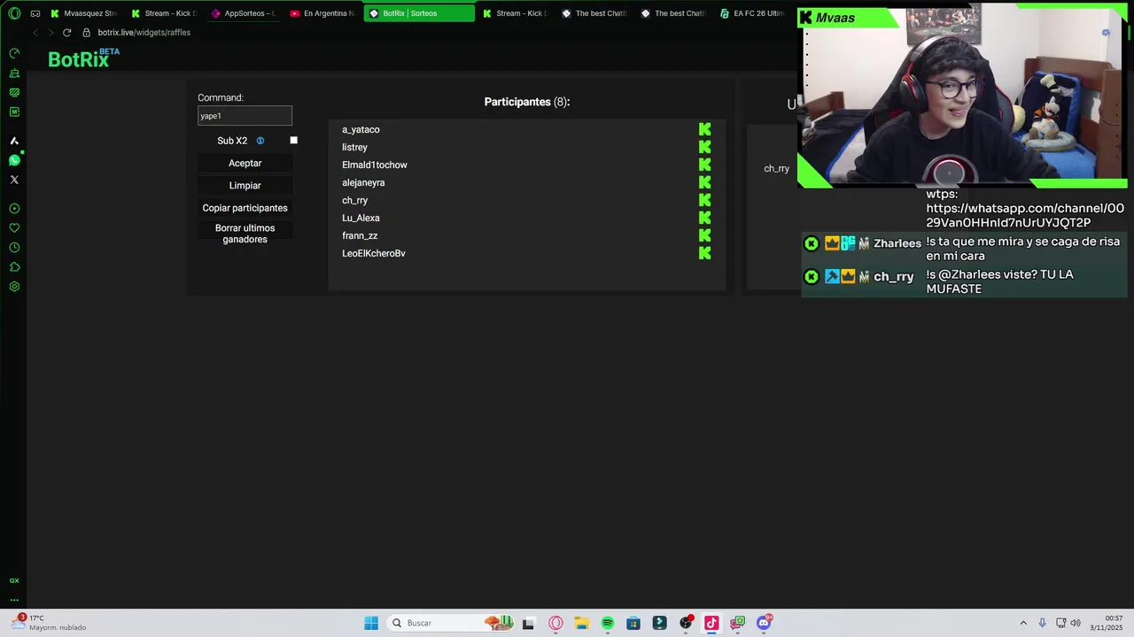Switch to the second Stream - Kick tab
This screenshot has width=1134, height=637.
click(x=515, y=13)
